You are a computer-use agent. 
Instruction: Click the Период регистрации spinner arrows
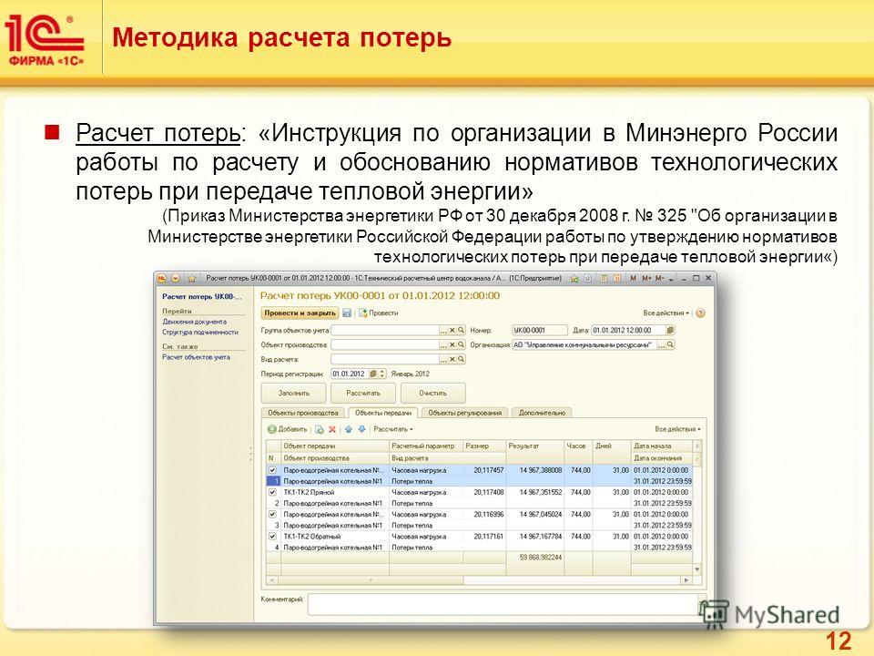coord(381,374)
